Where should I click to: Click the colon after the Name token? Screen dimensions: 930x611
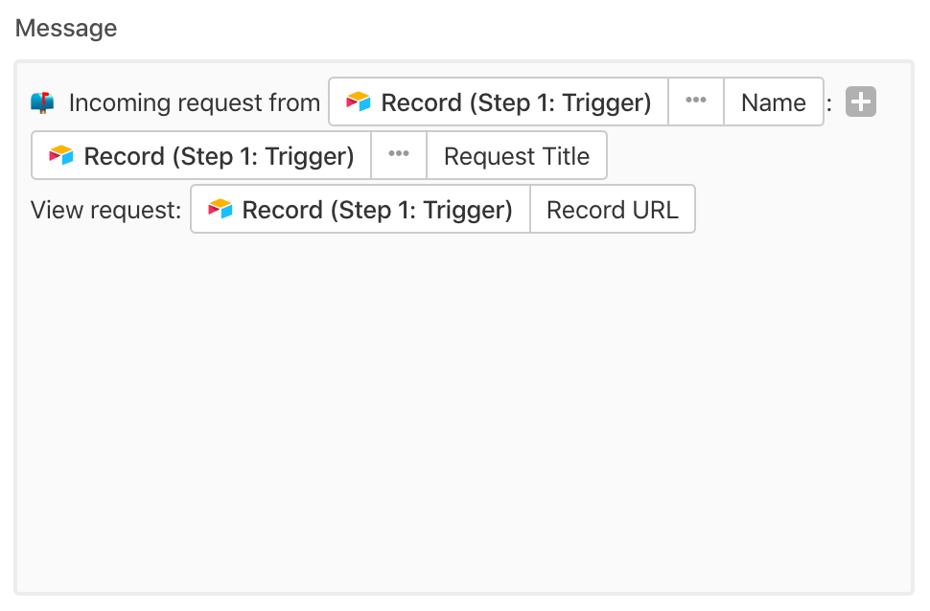[830, 103]
